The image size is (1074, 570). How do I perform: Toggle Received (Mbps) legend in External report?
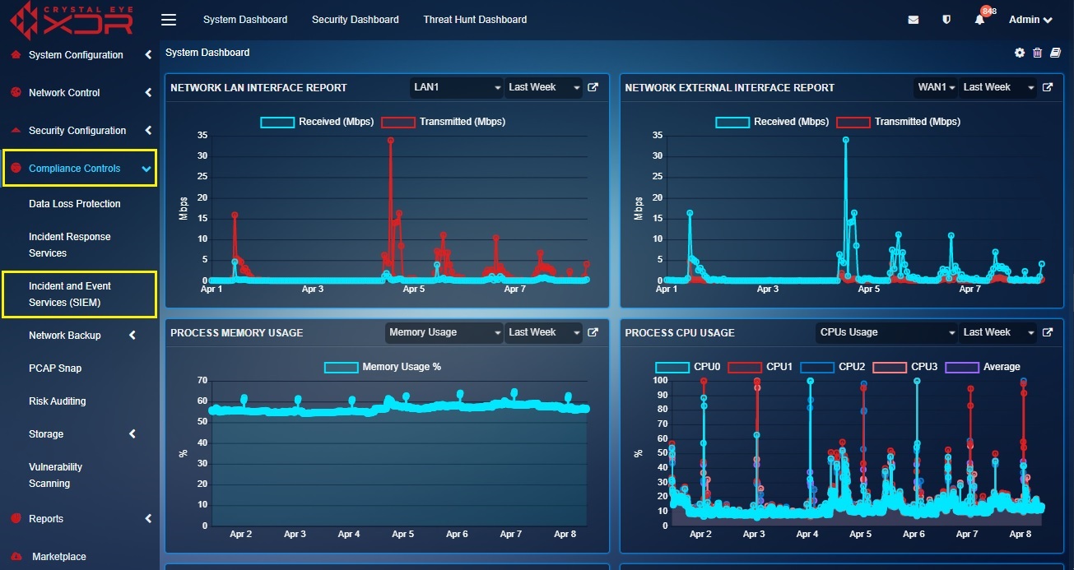772,122
